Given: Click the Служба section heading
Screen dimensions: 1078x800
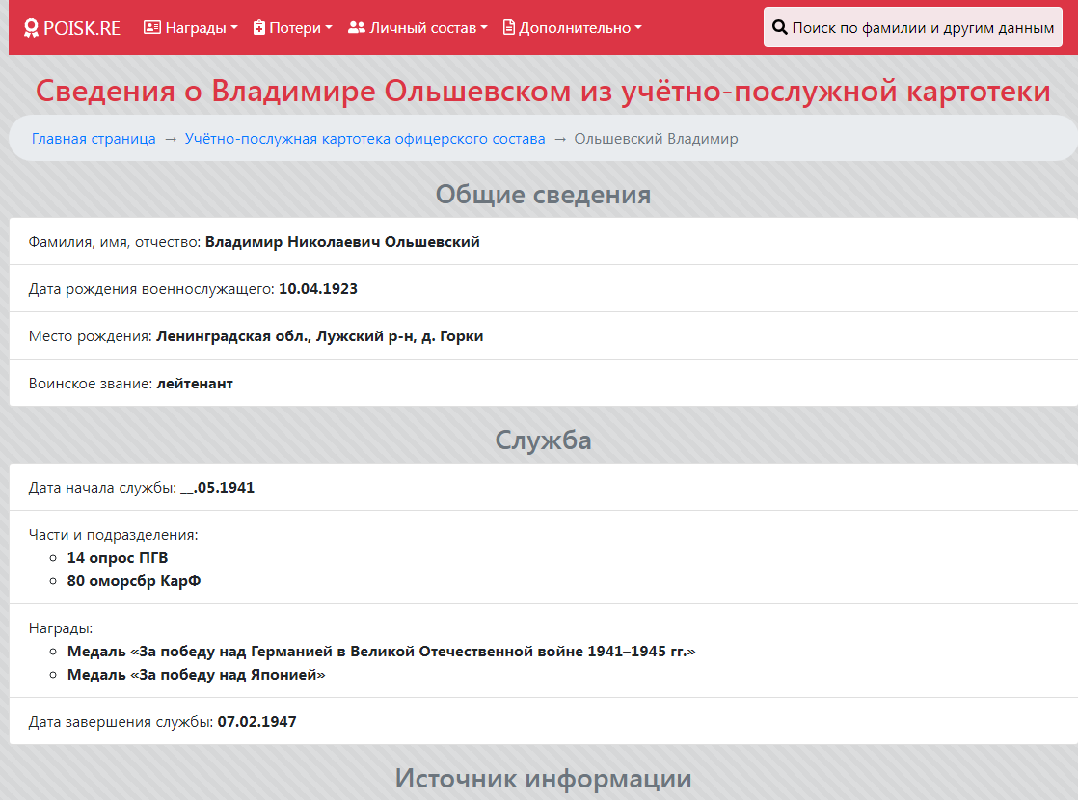Looking at the screenshot, I should coord(543,440).
